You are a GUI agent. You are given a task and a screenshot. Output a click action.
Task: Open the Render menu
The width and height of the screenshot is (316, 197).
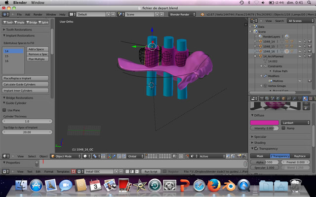pos(38,14)
